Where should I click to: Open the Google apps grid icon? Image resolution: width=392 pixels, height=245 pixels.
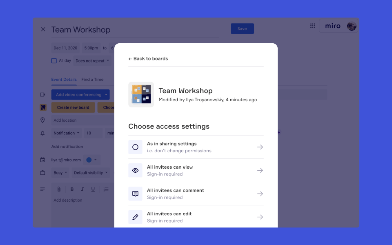coord(312,26)
